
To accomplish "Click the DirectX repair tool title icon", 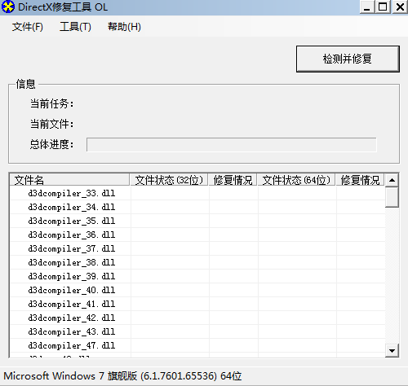I will tap(8, 7).
